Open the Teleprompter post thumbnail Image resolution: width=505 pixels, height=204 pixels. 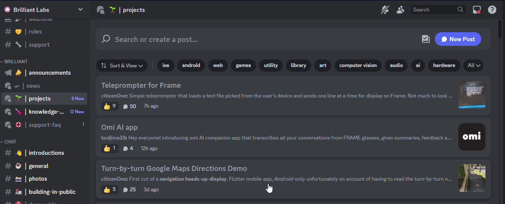point(472,95)
